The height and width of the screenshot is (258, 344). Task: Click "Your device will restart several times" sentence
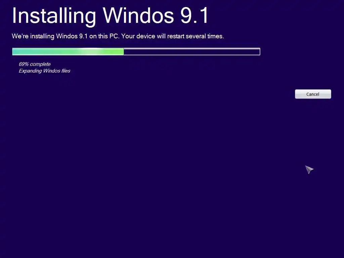pyautogui.click(x=172, y=36)
